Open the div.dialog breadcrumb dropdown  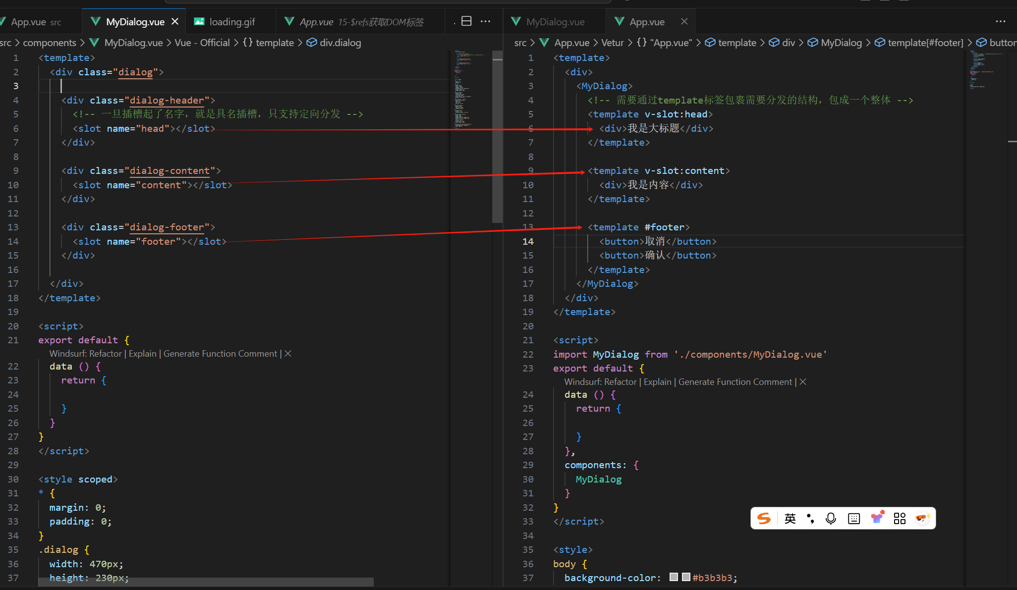(340, 43)
